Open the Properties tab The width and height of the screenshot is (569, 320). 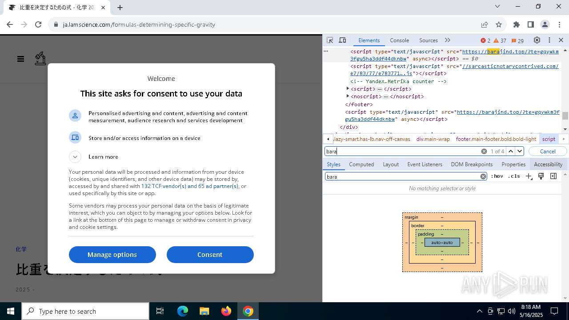coord(513,164)
